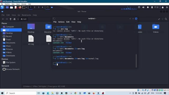Screen dimensions: 169x95
Task: Click the lock screen icon in Kali panel
Action: pos(163,7)
